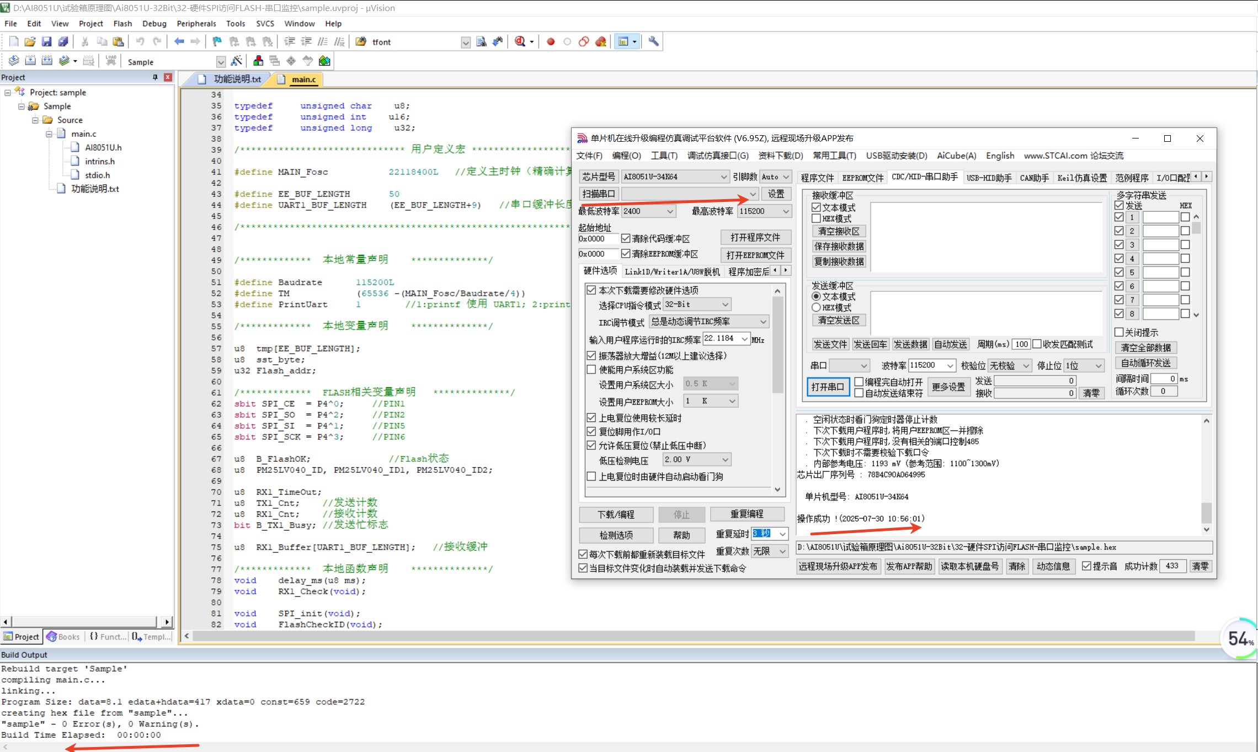Open target options magic wand icon
Image resolution: width=1258 pixels, height=752 pixels.
pyautogui.click(x=237, y=61)
